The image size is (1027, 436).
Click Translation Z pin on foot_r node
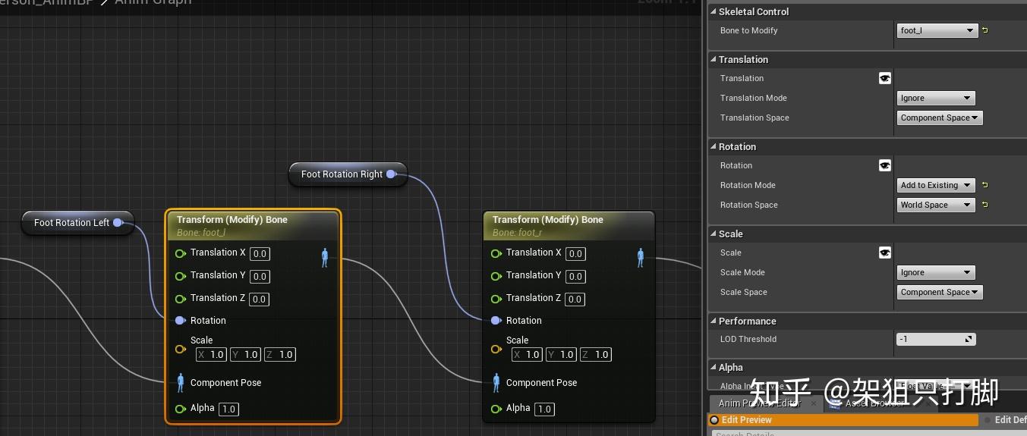496,299
